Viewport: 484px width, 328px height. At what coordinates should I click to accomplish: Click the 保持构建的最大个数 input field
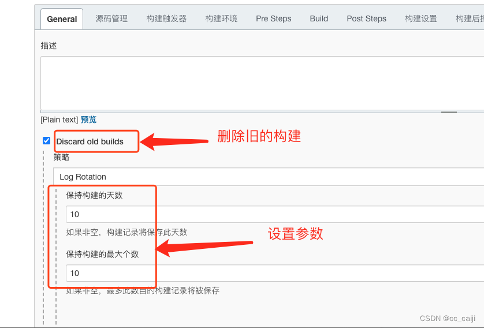tap(275, 273)
